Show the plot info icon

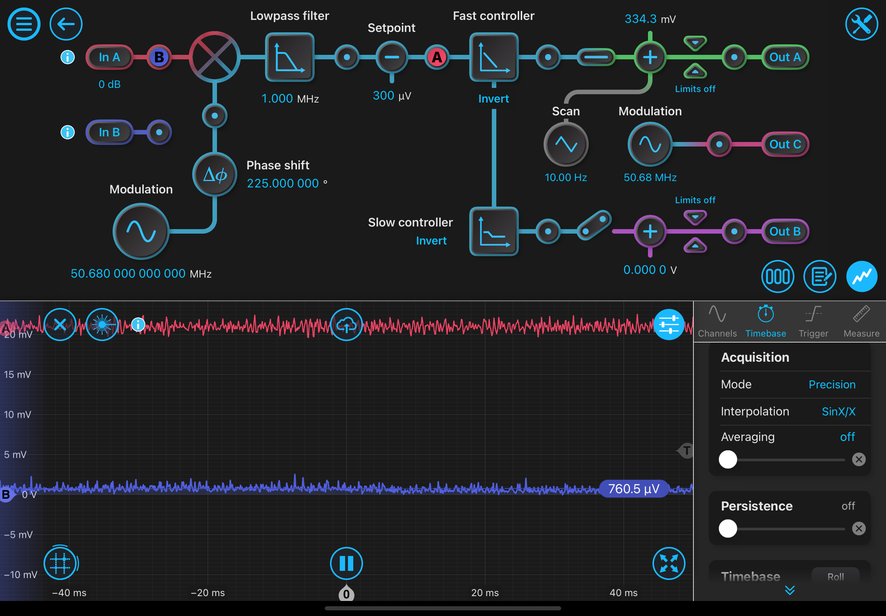click(x=138, y=325)
